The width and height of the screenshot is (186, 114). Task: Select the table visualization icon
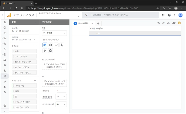tap(45, 45)
